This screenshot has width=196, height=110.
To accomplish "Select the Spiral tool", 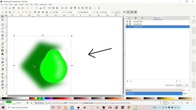I will [x=2, y=39].
